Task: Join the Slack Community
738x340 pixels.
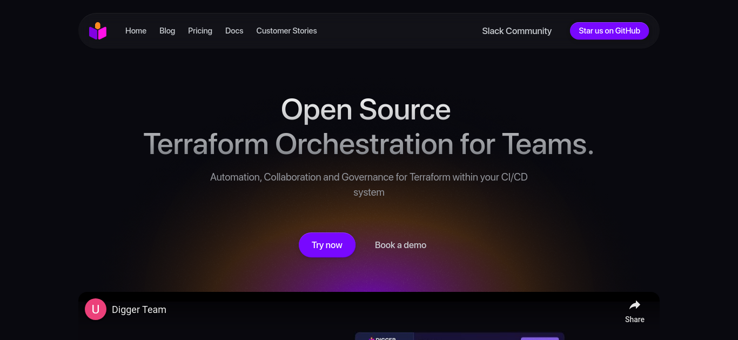Action: (516, 31)
